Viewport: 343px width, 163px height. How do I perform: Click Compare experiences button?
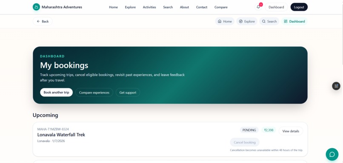(94, 92)
